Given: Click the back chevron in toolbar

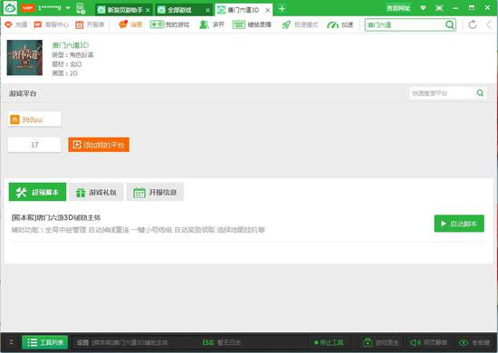Looking at the screenshot, I should point(489,24).
